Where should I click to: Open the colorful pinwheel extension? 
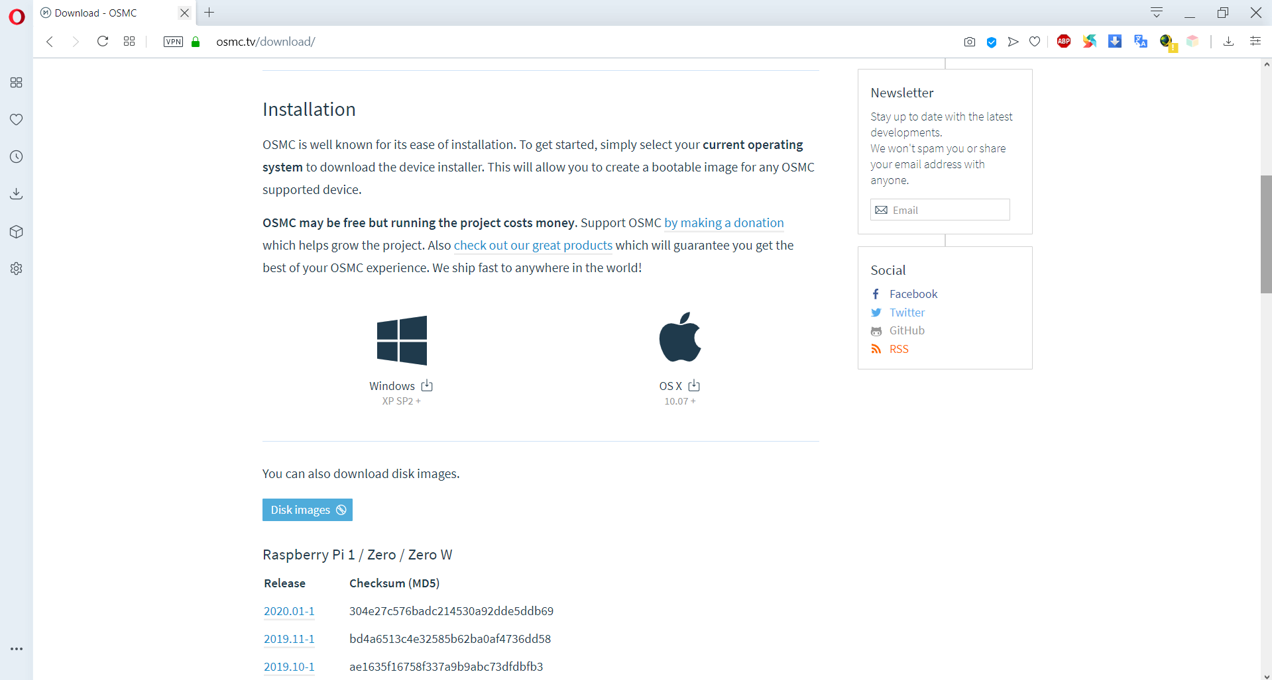(1090, 41)
